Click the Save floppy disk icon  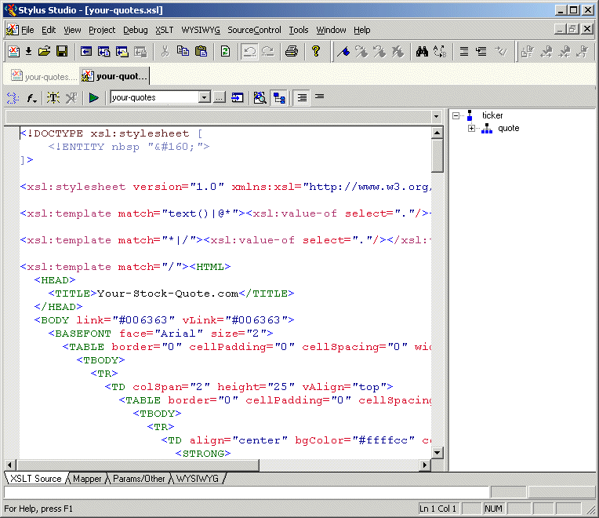(62, 52)
